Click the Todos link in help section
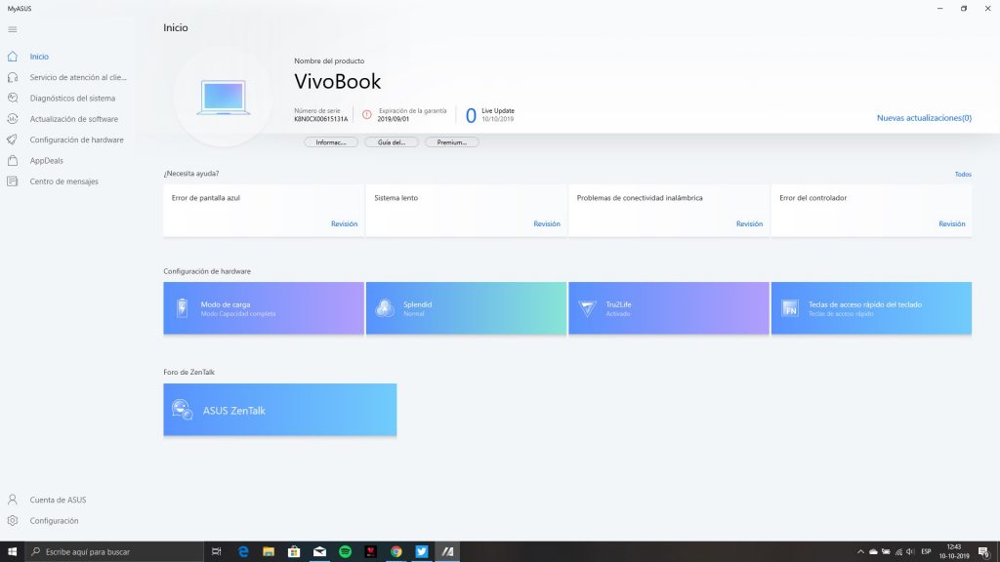 click(963, 174)
